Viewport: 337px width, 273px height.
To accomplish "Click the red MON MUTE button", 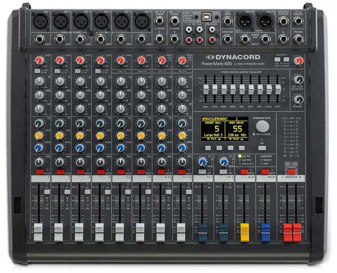I will (x=265, y=172).
